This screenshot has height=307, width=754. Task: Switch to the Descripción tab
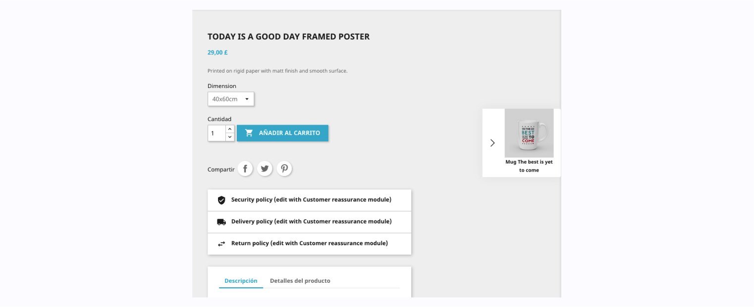[x=241, y=281]
